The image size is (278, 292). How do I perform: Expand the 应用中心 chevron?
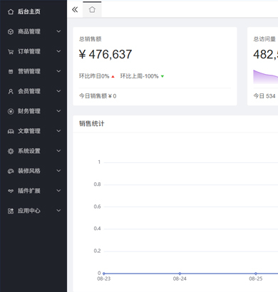coord(58,211)
